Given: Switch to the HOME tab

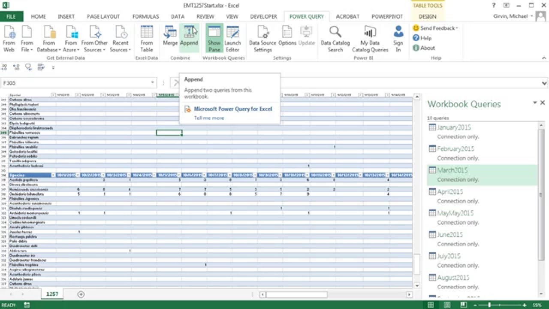Looking at the screenshot, I should 38,17.
